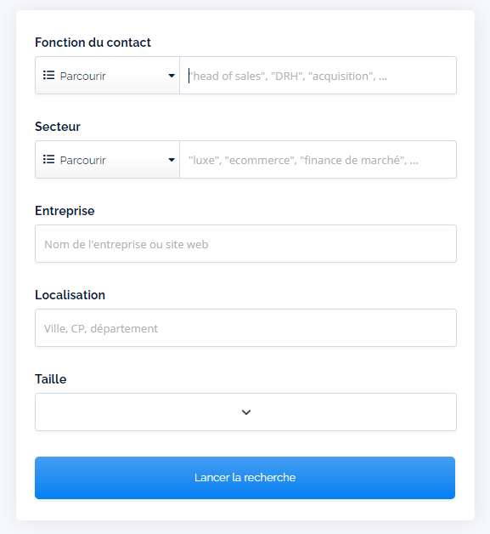This screenshot has width=490, height=534.
Task: Click the "finance de marché" placeholder example text
Action: coord(353,160)
